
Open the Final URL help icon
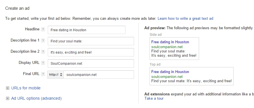coord(43,74)
